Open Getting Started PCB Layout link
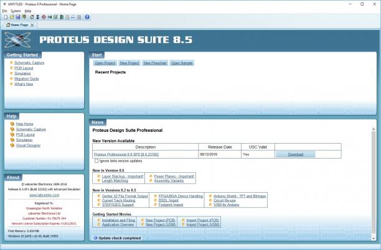The height and width of the screenshot is (250, 381). point(24,68)
